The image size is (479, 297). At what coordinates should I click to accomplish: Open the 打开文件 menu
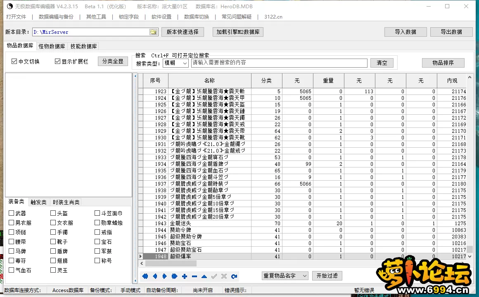pyautogui.click(x=16, y=17)
